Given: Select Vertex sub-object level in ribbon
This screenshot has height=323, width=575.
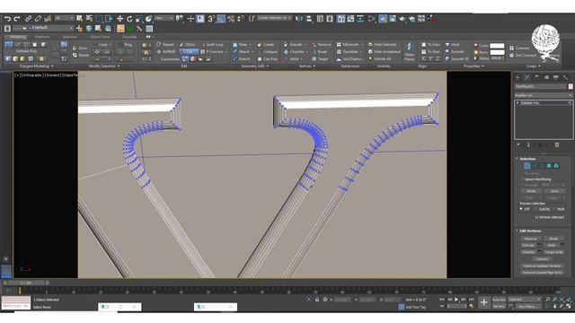Looking at the screenshot, I should pyautogui.click(x=8, y=44).
